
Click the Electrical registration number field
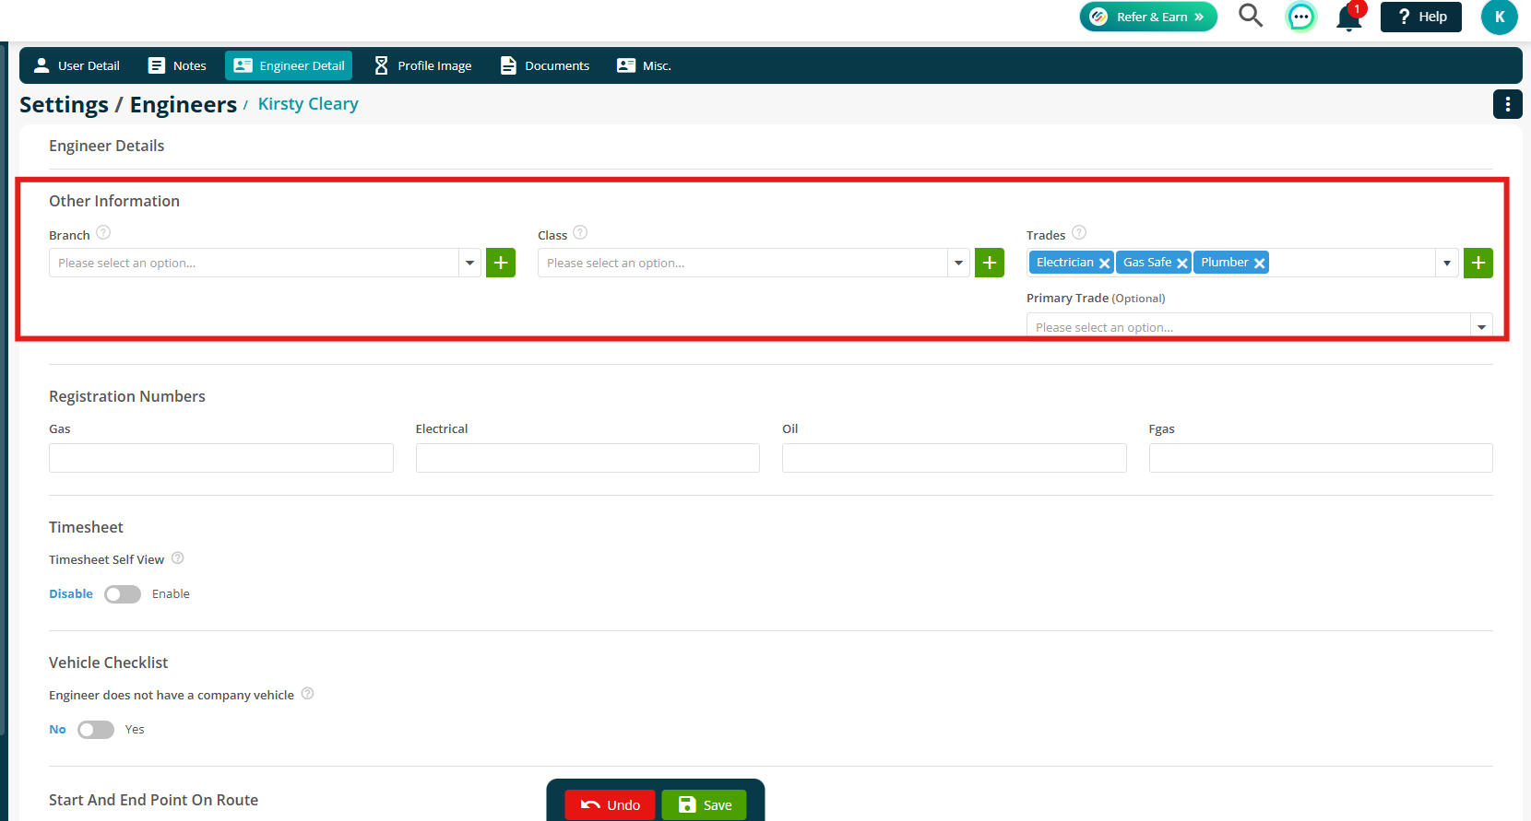click(x=587, y=458)
